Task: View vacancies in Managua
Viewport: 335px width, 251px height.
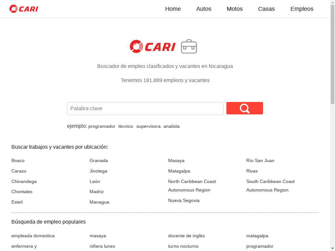Action: [99, 202]
